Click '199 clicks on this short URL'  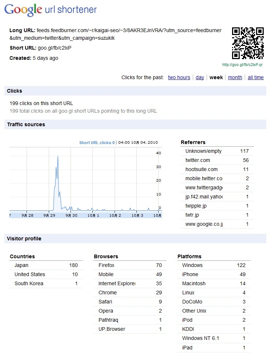41,103
